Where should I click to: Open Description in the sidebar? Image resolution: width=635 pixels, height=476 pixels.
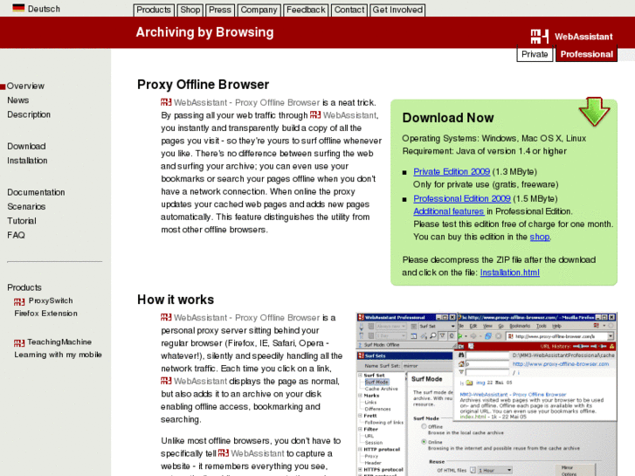29,114
